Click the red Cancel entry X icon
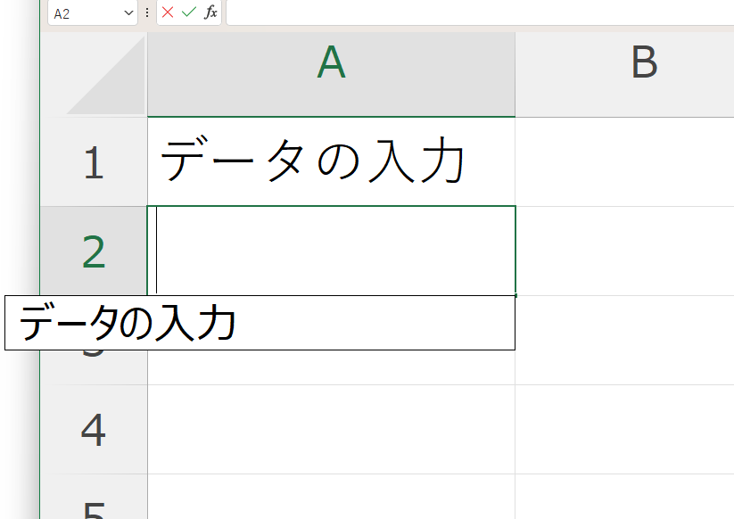 point(168,12)
